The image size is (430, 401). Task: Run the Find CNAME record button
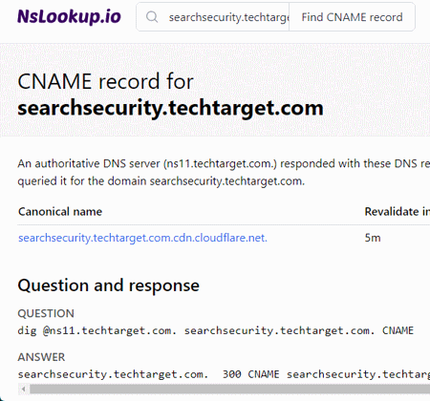[x=352, y=17]
